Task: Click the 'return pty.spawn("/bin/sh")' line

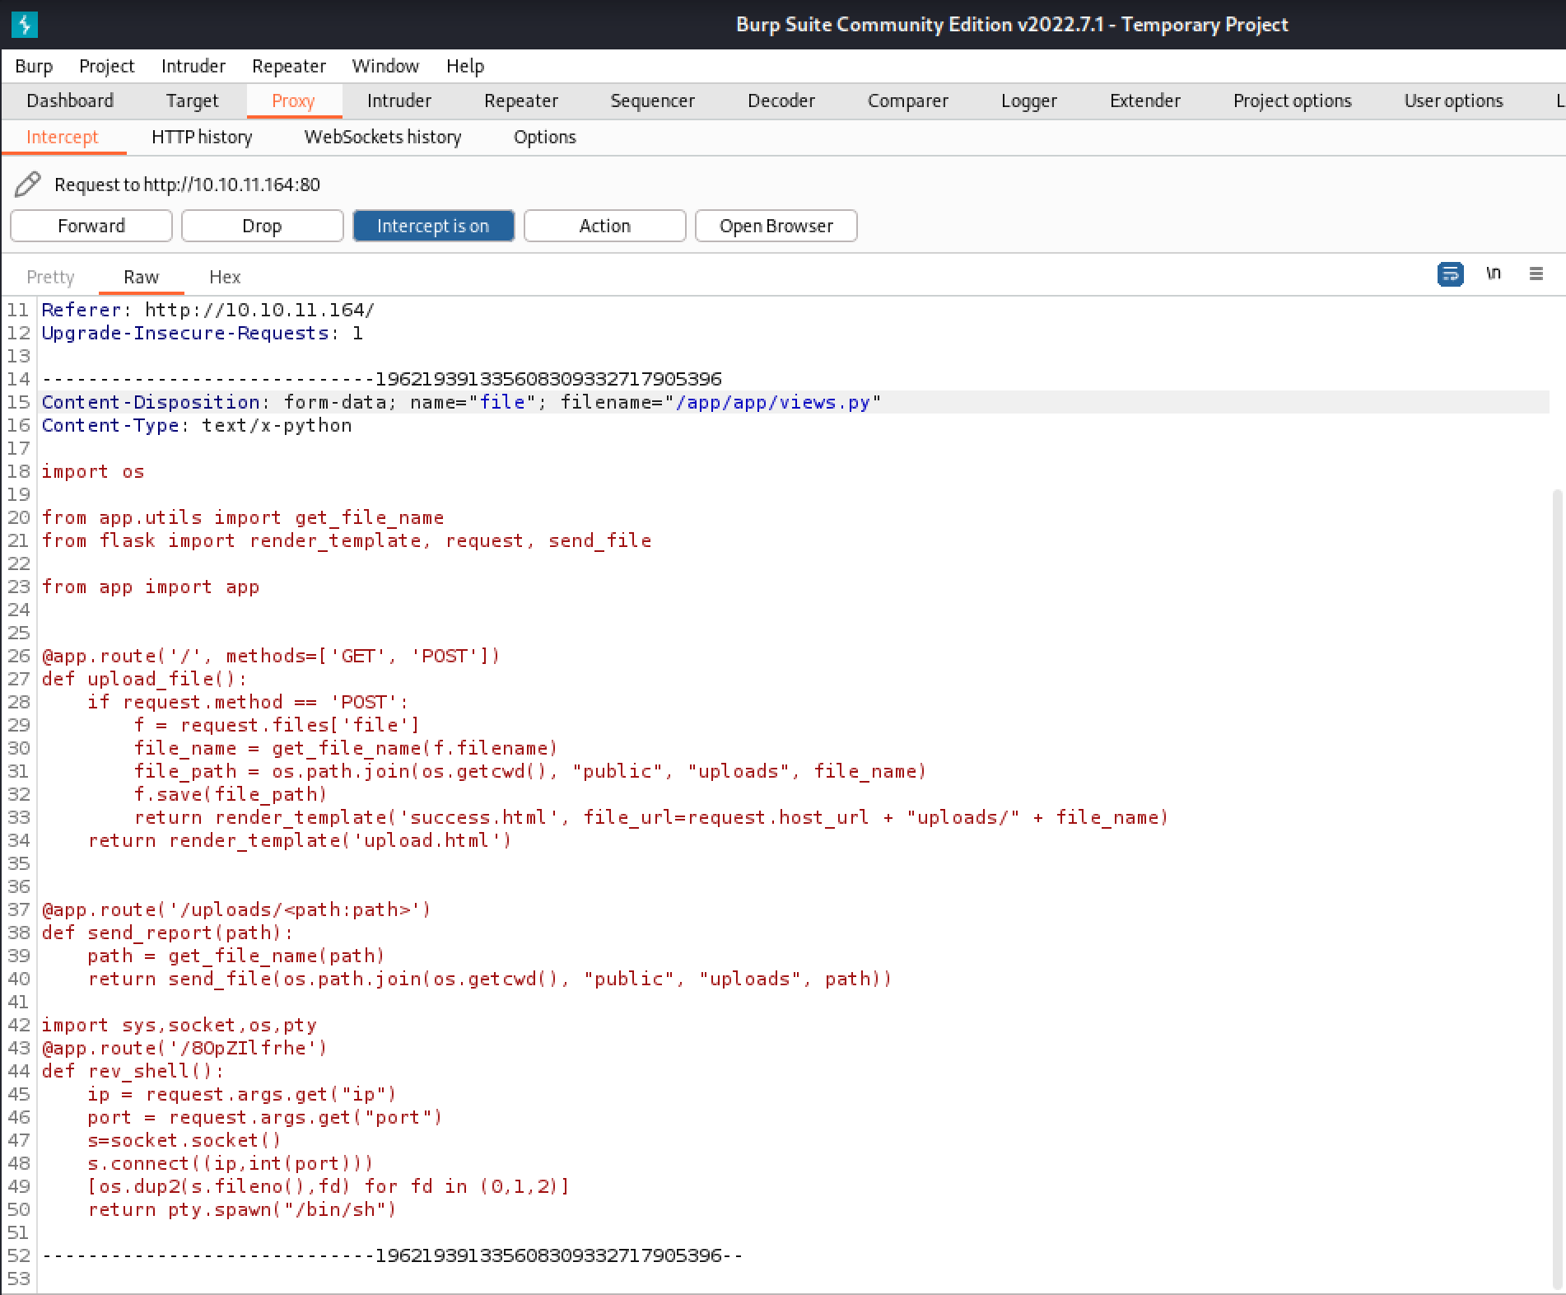Action: [242, 1209]
